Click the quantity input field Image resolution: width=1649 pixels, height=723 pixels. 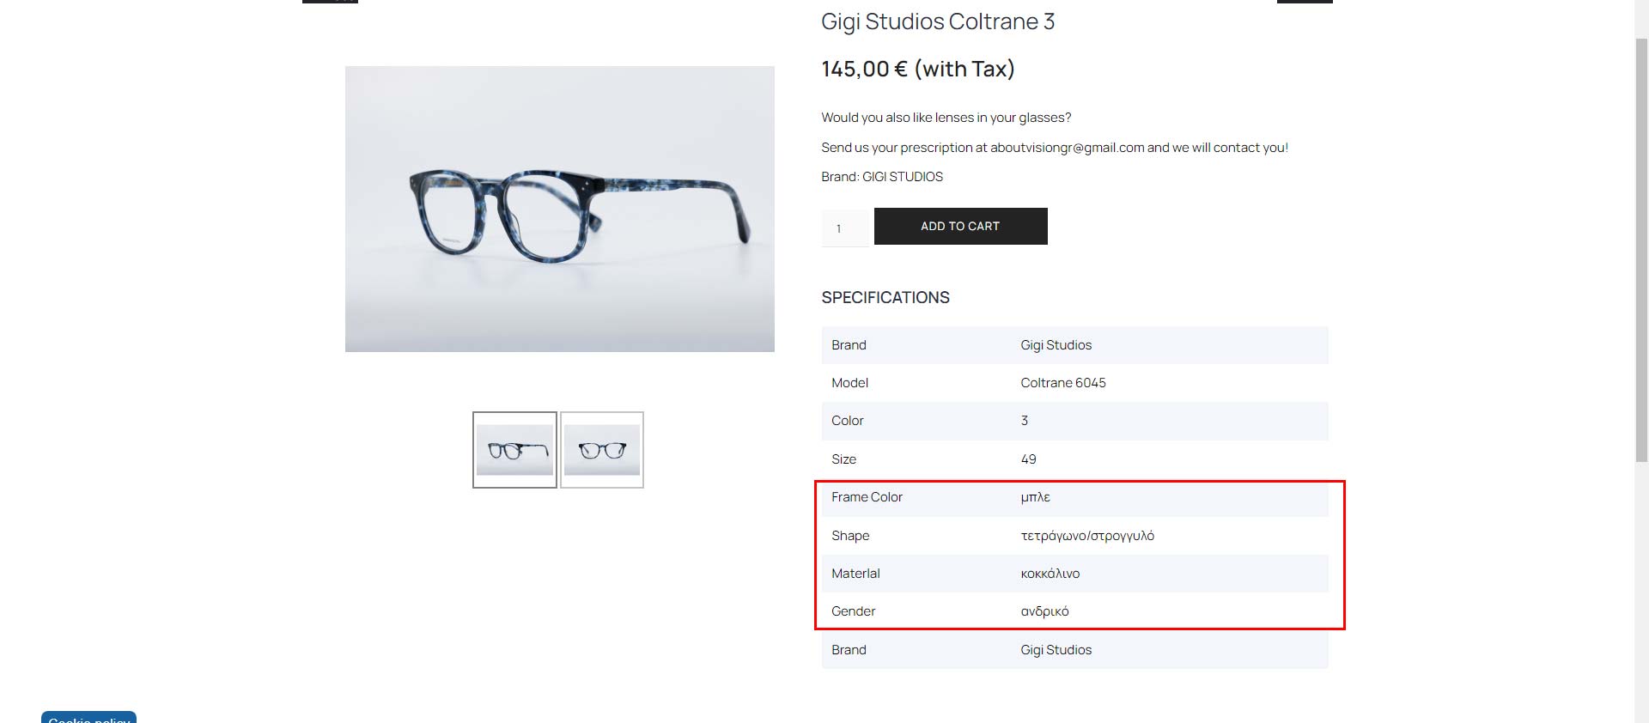[846, 228]
